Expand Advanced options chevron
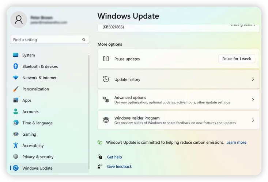 [253, 100]
